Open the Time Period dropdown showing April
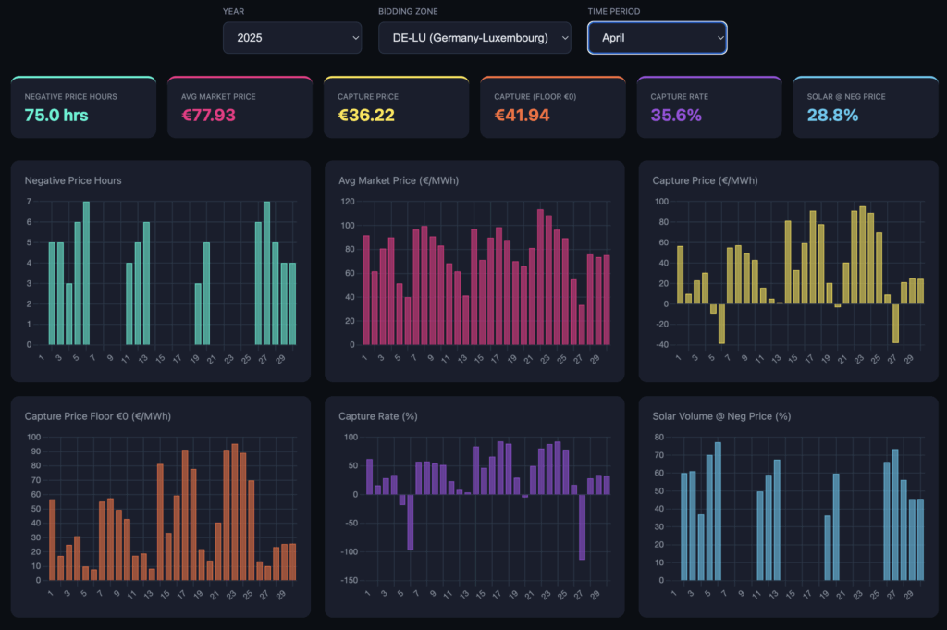This screenshot has height=630, width=947. [x=658, y=37]
